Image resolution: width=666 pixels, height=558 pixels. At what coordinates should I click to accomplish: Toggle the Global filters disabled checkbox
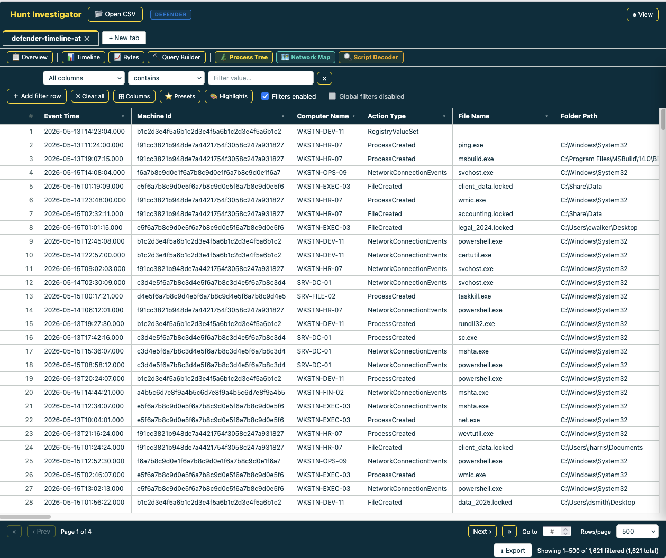332,96
